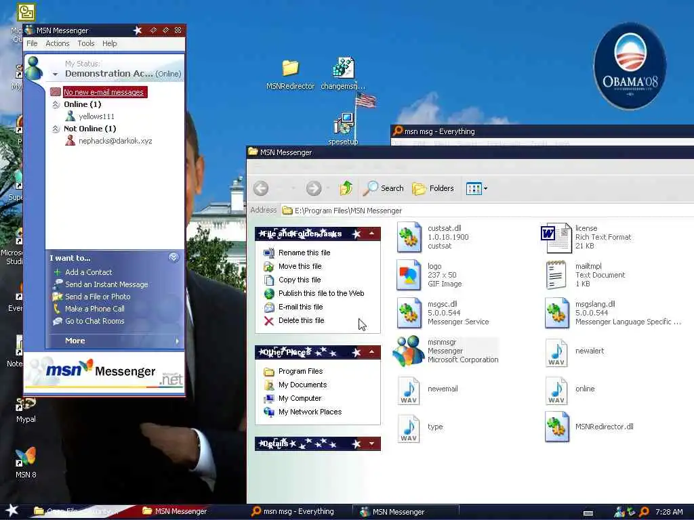Switch to MSN Messenger folder taskbar button
The width and height of the screenshot is (694, 520).
pyautogui.click(x=176, y=512)
